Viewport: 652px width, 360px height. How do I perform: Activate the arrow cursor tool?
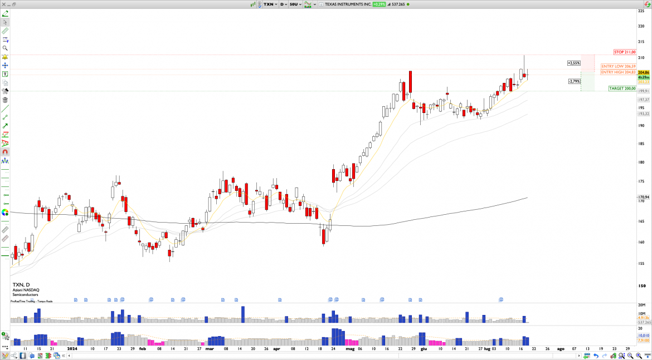click(5, 22)
